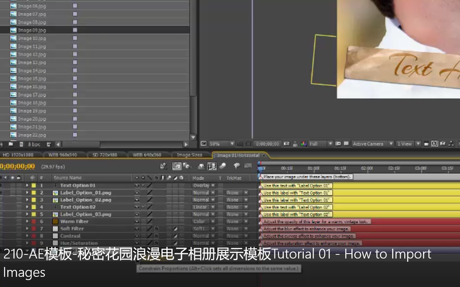Open the Active Camera dropdown
Image resolution: width=460 pixels, height=287 pixels.
coord(372,144)
